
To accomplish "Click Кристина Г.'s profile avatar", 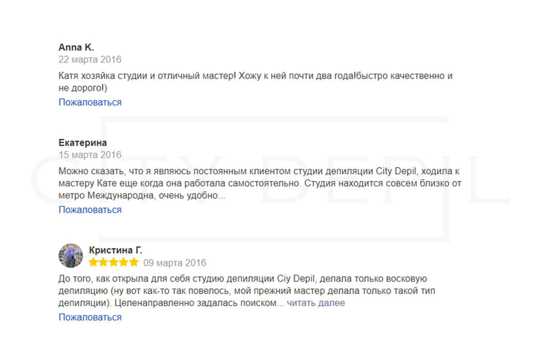I will pyautogui.click(x=71, y=256).
